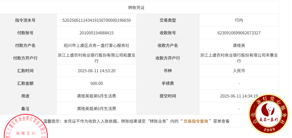This screenshot has width=292, height=138.
Task: Select serial number S20250611143419150700000196650
Action: point(96,20)
